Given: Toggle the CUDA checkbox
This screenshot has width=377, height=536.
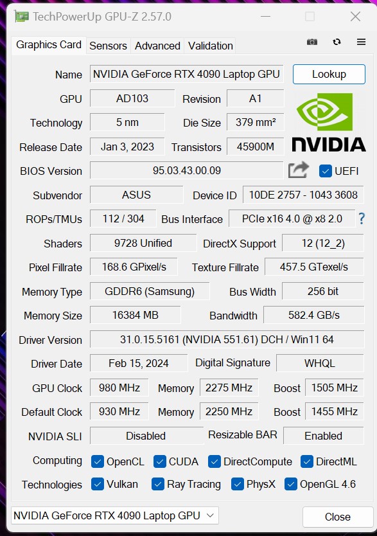Looking at the screenshot, I should click(159, 462).
